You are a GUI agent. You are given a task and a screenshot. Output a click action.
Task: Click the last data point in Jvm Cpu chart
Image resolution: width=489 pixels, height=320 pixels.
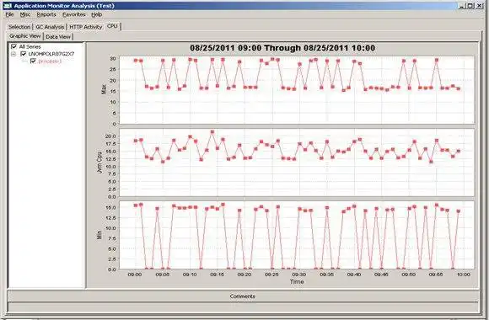[x=459, y=151]
